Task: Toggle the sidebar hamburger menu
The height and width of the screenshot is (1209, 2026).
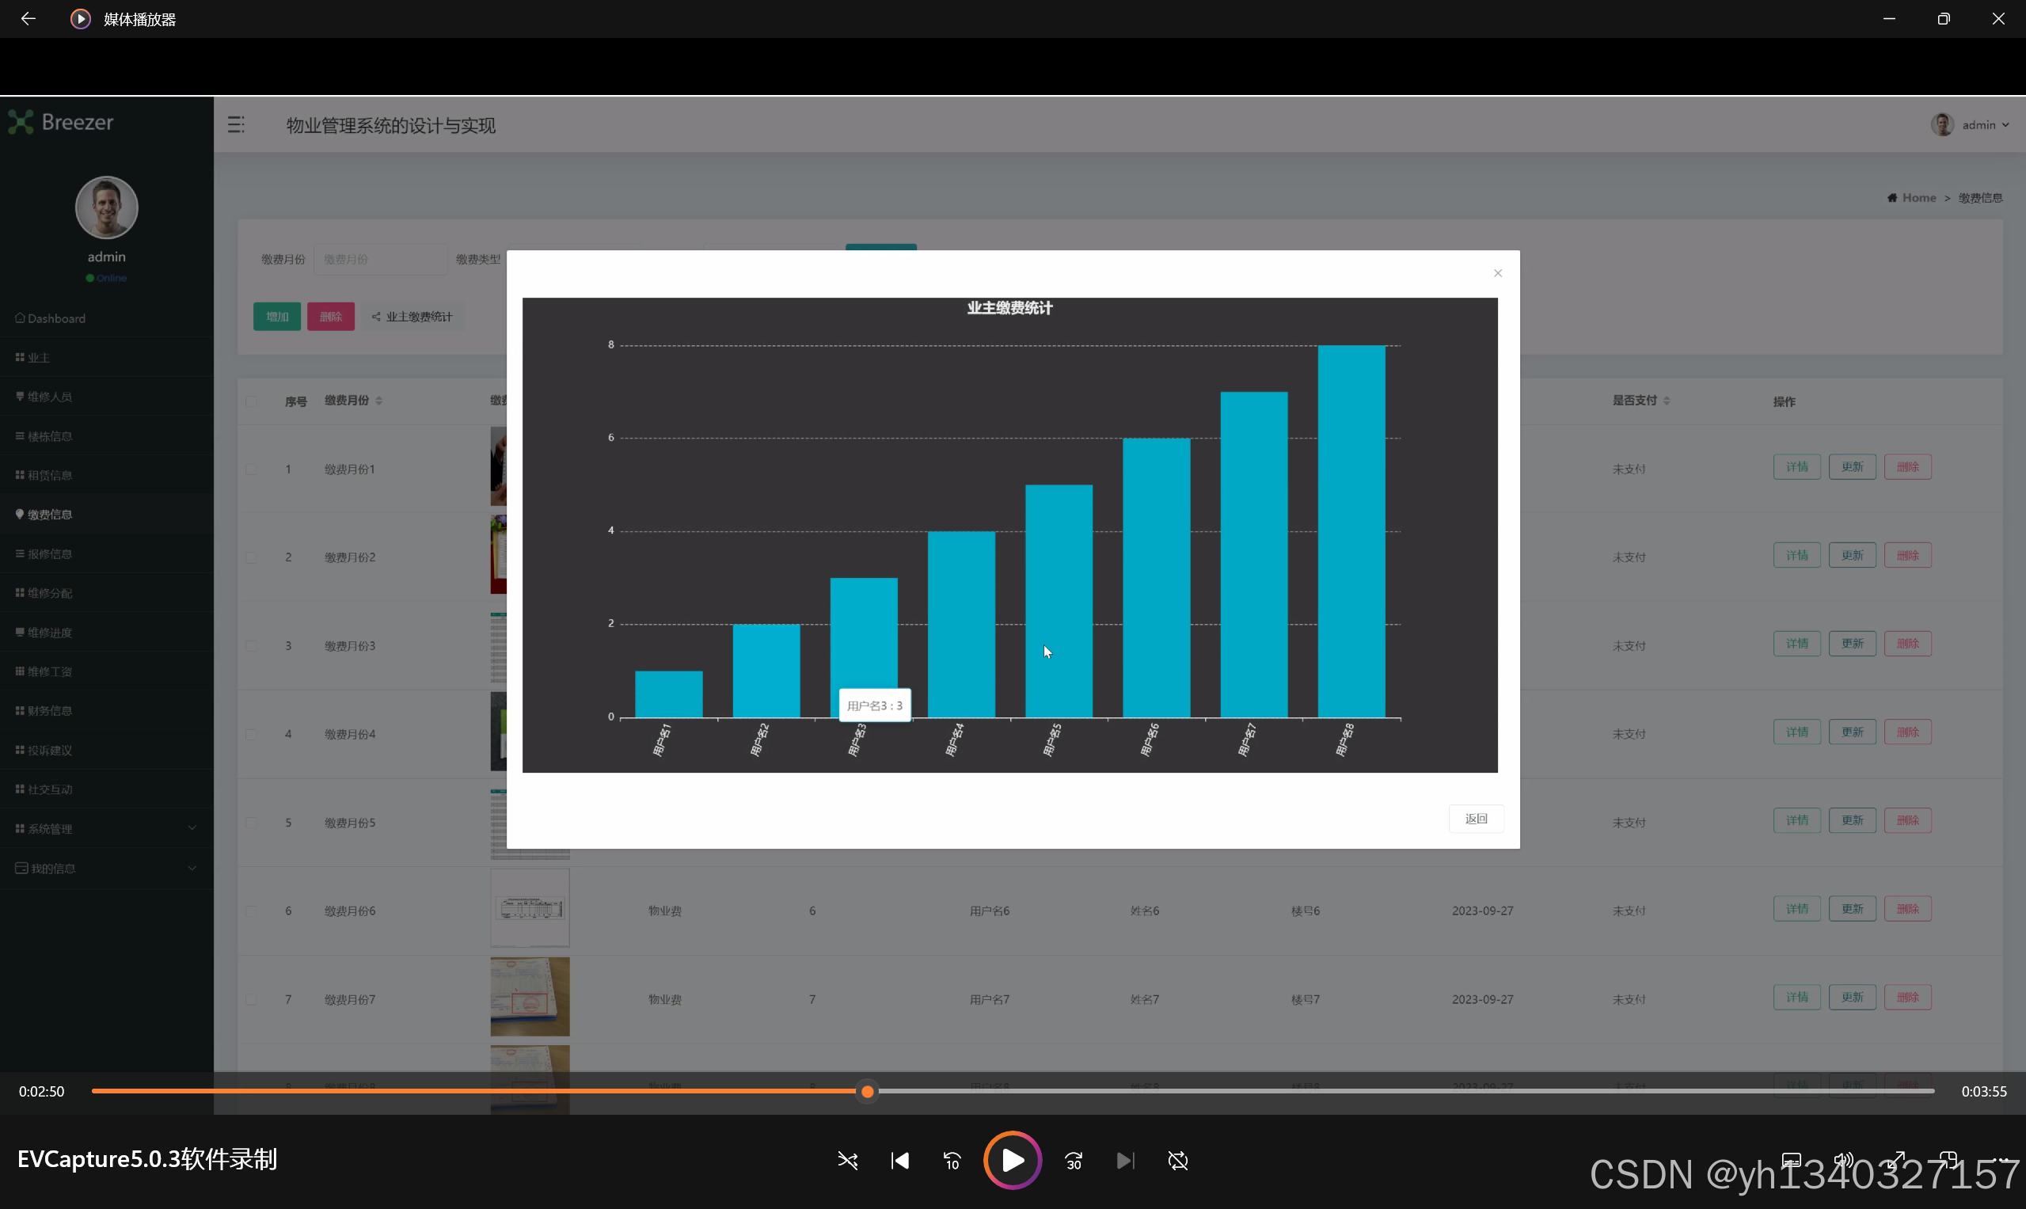Action: pyautogui.click(x=236, y=124)
